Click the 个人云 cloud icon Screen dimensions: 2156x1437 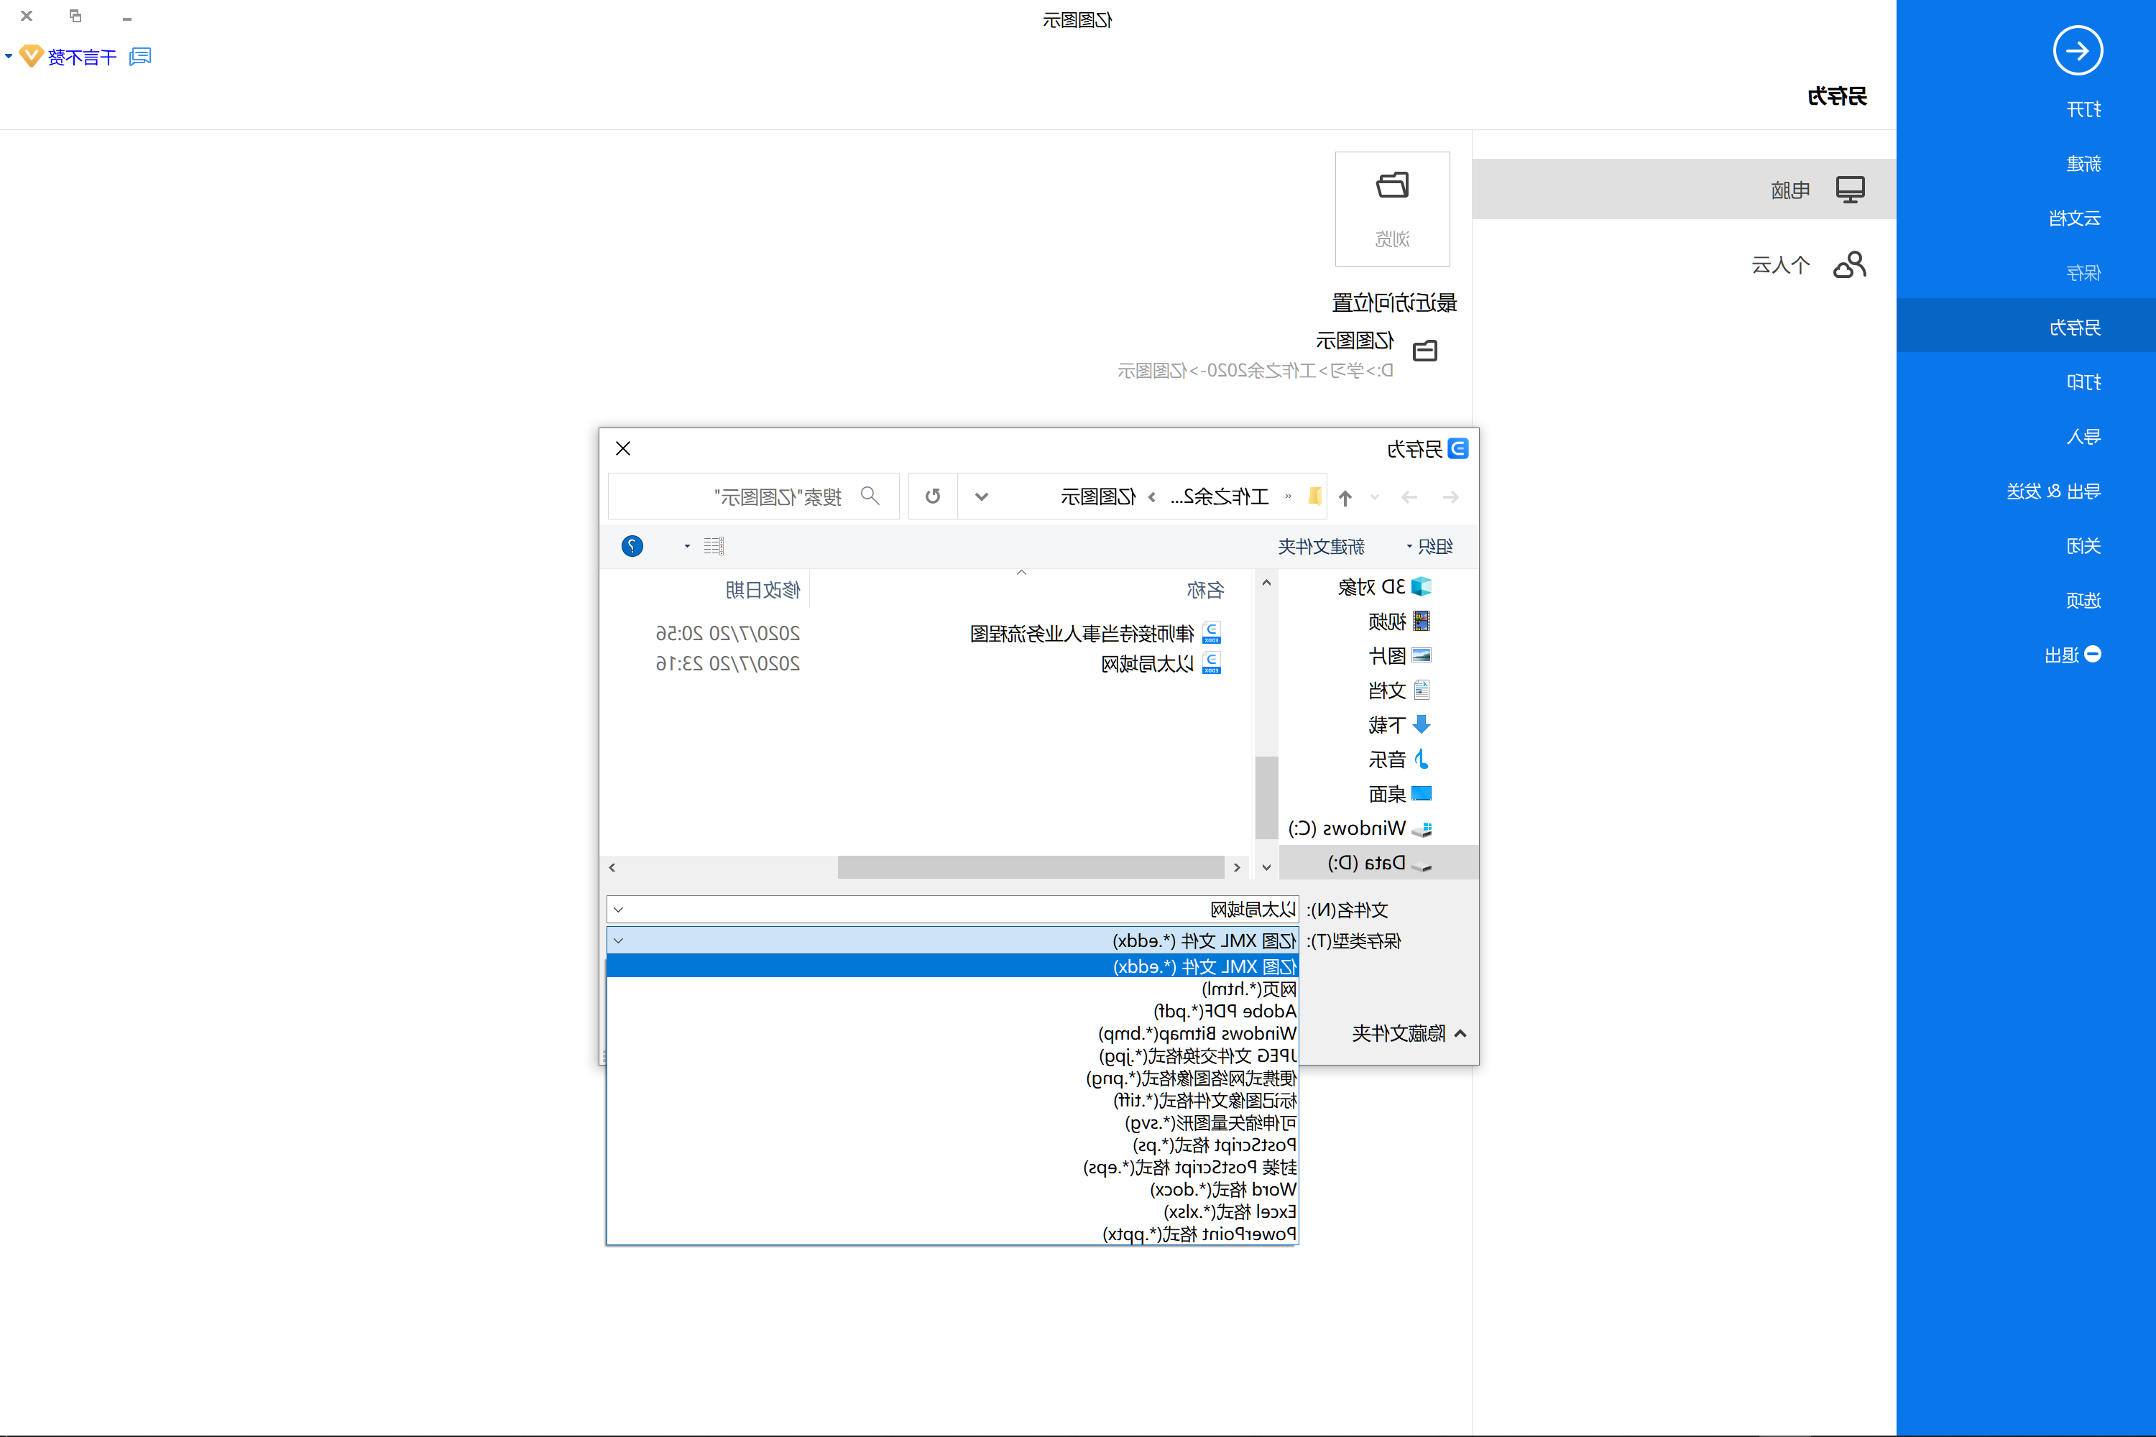1849,265
